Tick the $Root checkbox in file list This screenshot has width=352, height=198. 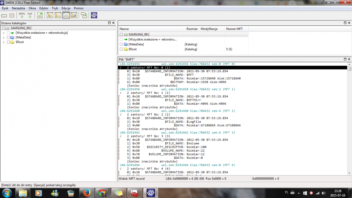(121, 49)
